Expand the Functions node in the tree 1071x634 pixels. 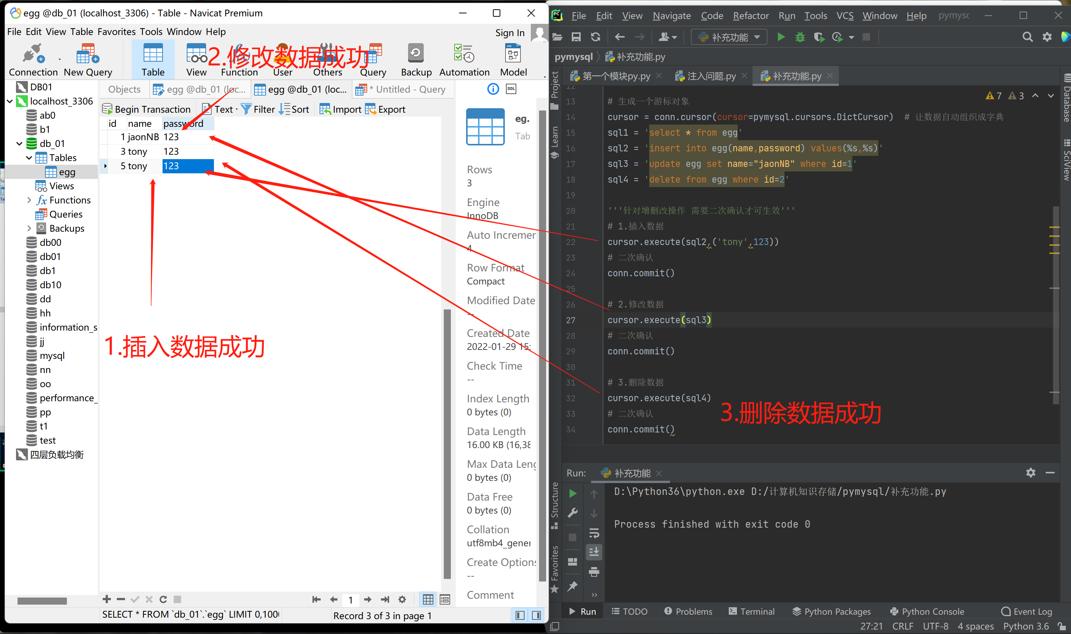pyautogui.click(x=29, y=200)
